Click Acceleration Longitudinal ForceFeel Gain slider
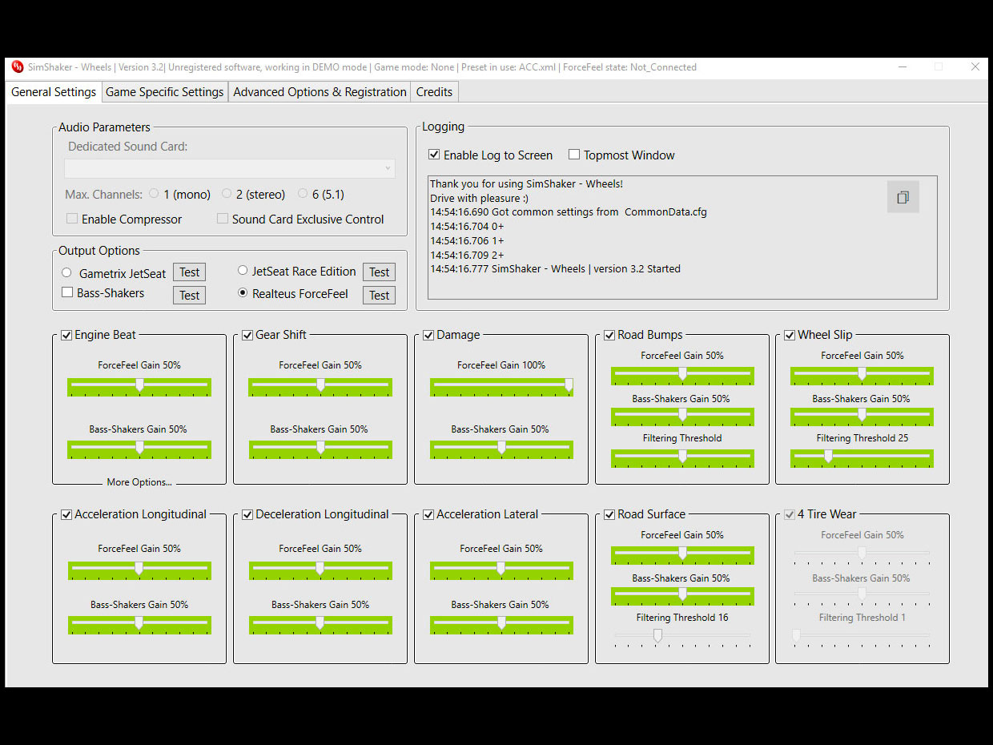 (x=139, y=570)
